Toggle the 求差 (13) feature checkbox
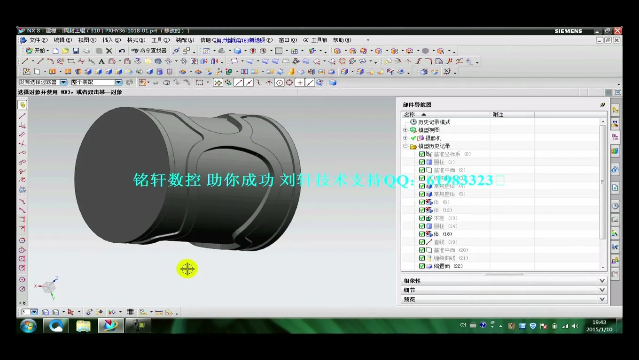639x360 pixels. (422, 218)
